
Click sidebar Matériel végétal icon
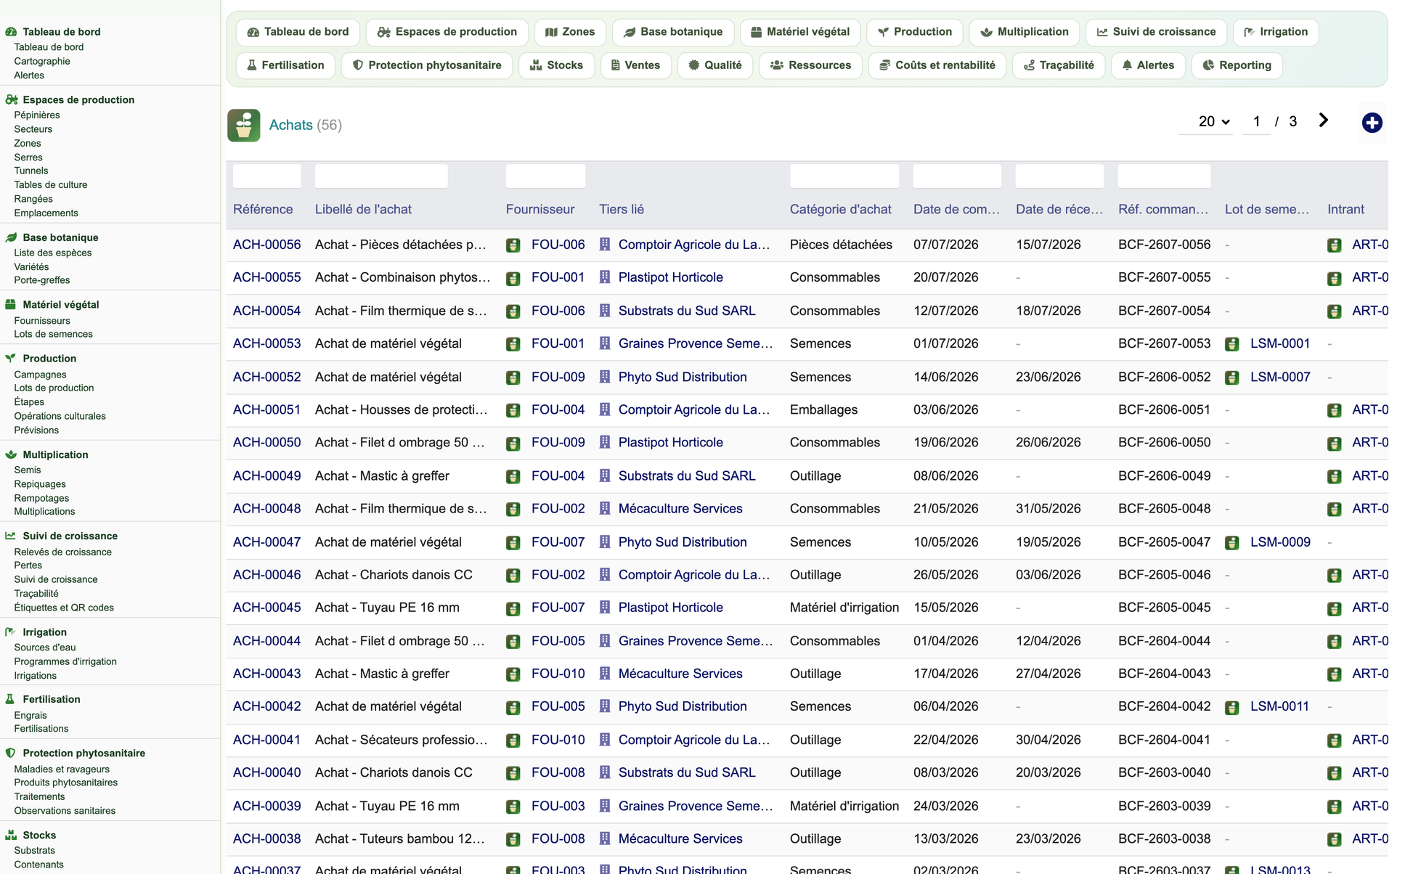pos(11,305)
